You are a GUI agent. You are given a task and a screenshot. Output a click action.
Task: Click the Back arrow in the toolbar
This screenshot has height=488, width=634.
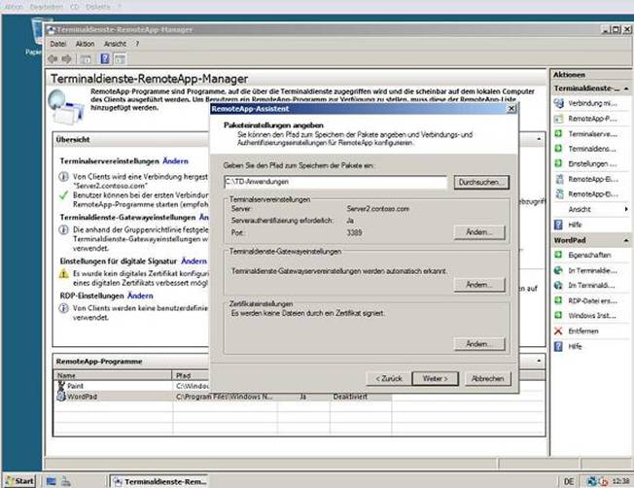(x=53, y=59)
